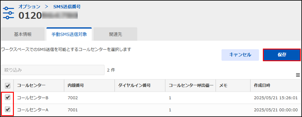302x117 pixels.
Task: Click the options sliders icon
Action: tap(9, 13)
